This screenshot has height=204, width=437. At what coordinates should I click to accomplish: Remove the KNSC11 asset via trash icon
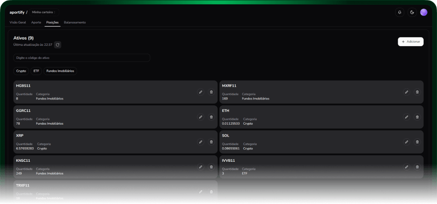(211, 167)
